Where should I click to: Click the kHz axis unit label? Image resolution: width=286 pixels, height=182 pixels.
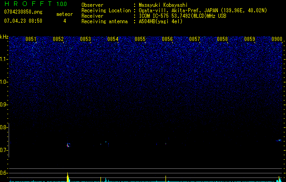click(4, 37)
